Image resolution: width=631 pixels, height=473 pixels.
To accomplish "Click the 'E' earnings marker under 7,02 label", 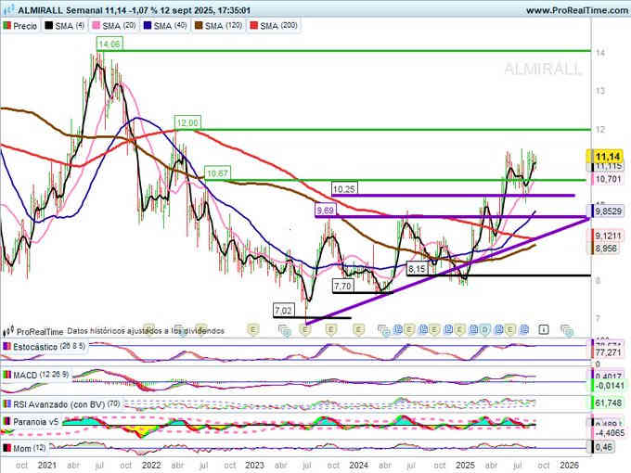I will coord(305,330).
